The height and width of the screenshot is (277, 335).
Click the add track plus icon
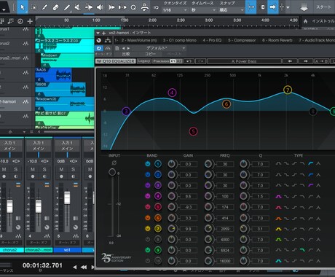pyautogui.click(x=30, y=21)
